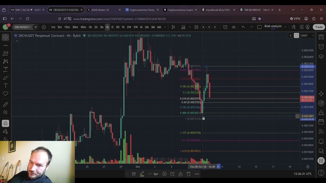This screenshot has width=326, height=183.
Task: Expand the Blob analysis layout dropdown arrow
Action: pyautogui.click(x=285, y=27)
